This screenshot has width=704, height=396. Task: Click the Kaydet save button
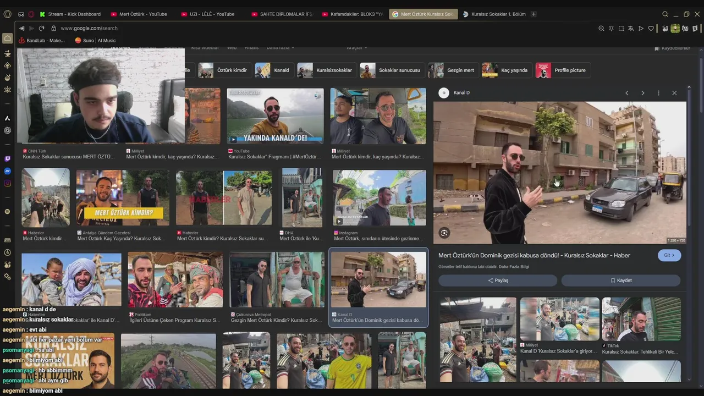point(621,280)
